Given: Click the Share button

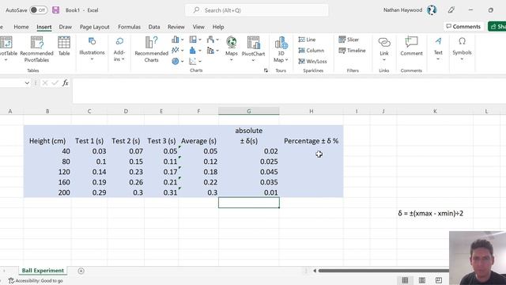Looking at the screenshot, I should tap(497, 26).
